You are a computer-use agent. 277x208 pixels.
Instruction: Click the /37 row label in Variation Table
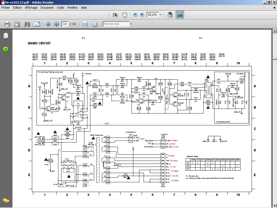tap(188, 169)
